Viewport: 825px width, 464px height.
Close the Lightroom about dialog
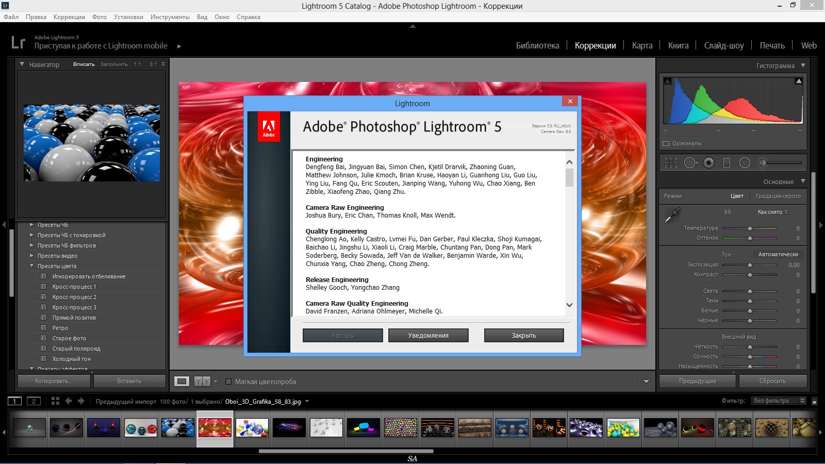570,102
